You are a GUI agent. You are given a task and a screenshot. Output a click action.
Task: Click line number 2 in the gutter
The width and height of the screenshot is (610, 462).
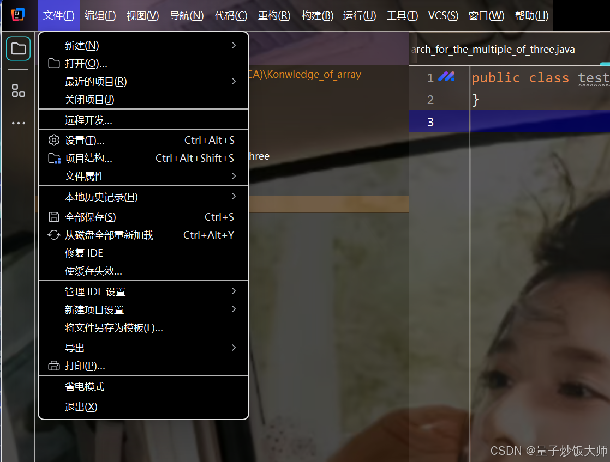430,100
